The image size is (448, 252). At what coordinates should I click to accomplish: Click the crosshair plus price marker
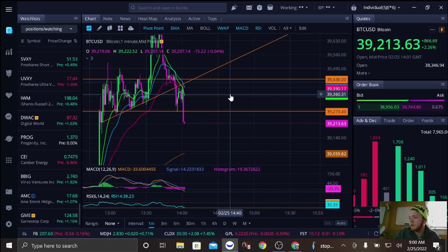(x=321, y=94)
